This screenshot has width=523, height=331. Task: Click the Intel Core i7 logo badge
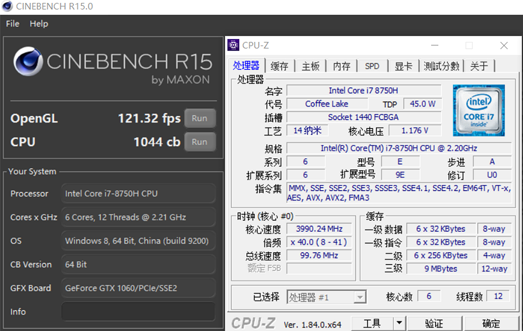click(x=479, y=110)
